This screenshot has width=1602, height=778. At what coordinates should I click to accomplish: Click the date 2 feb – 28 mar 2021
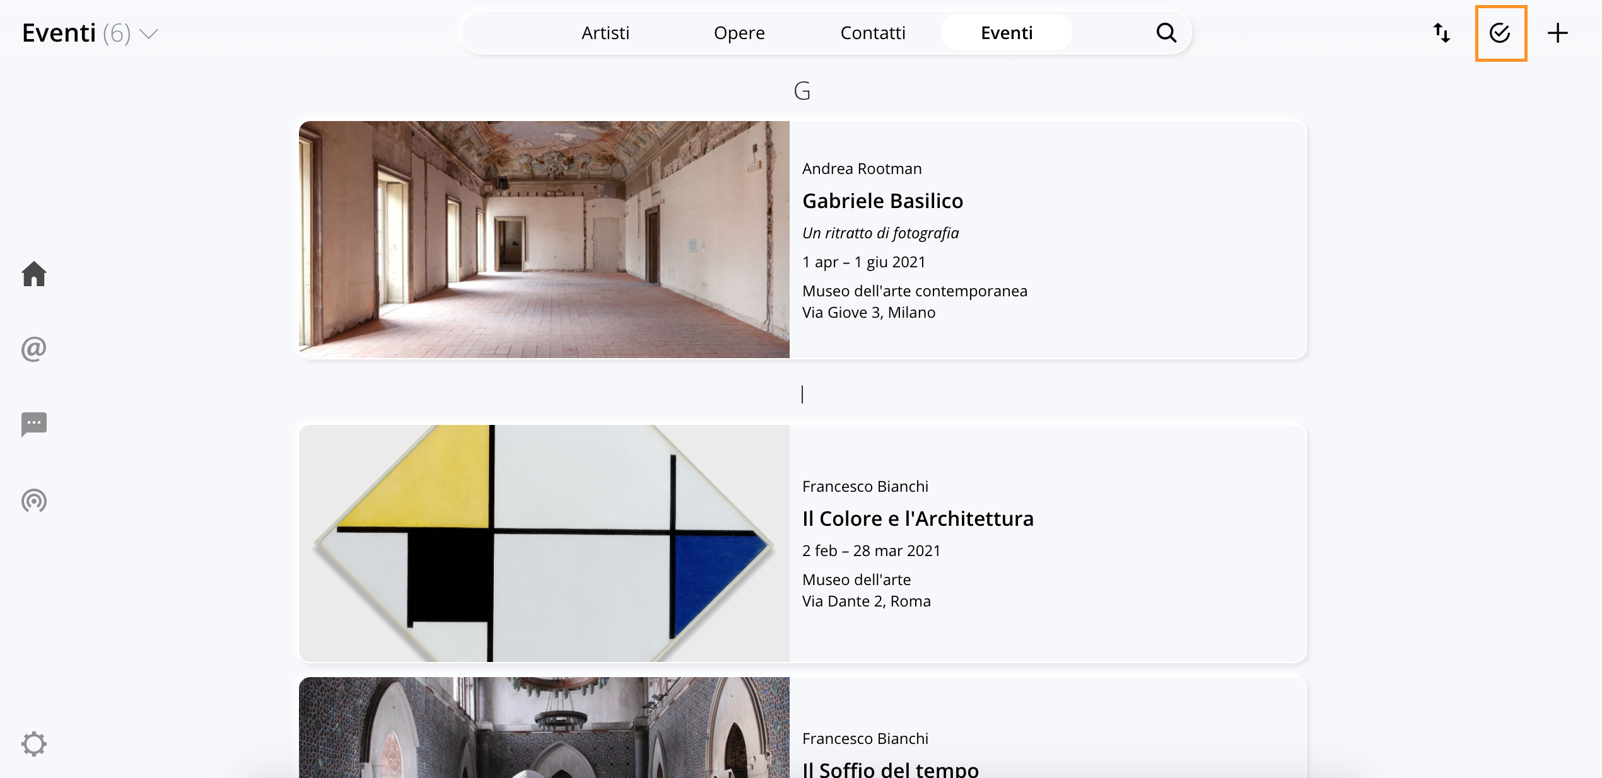(x=871, y=551)
